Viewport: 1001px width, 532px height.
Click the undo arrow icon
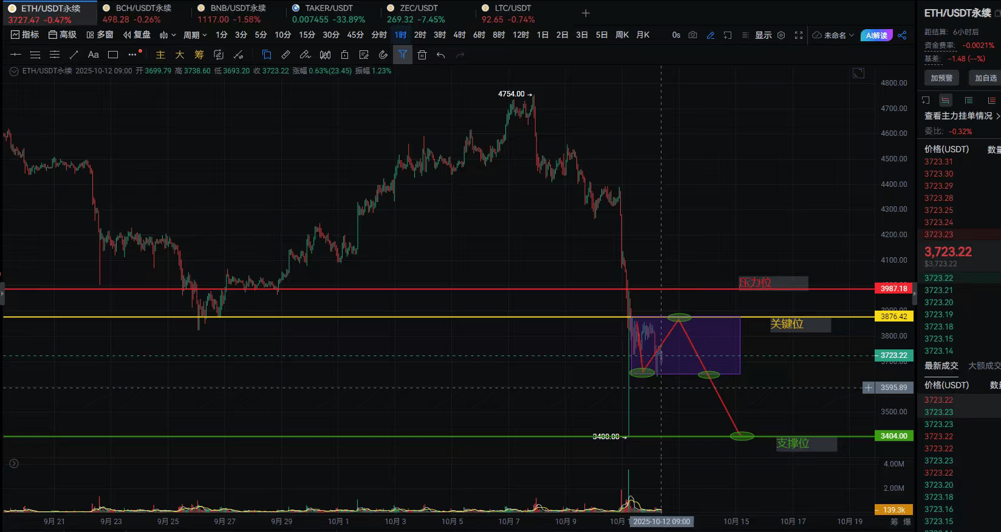tap(441, 55)
